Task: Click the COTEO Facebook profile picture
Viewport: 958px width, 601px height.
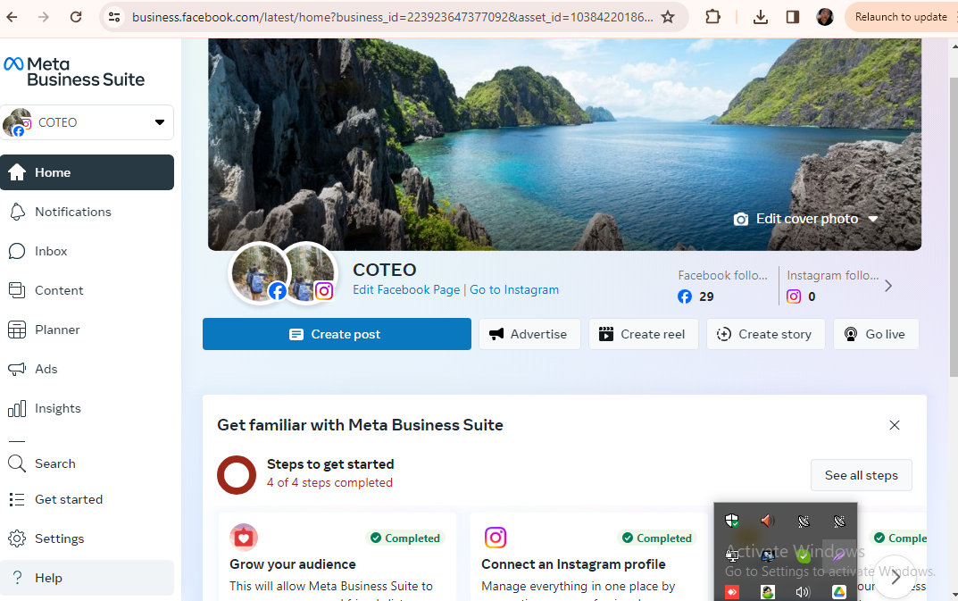Action: point(259,272)
